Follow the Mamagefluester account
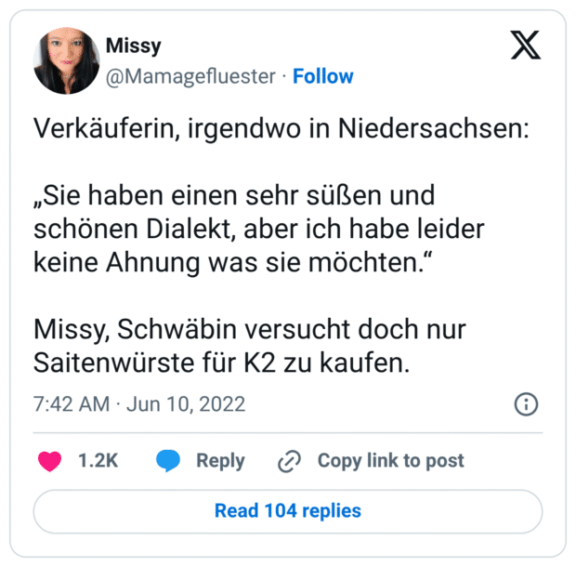The image size is (576, 567). point(323,76)
